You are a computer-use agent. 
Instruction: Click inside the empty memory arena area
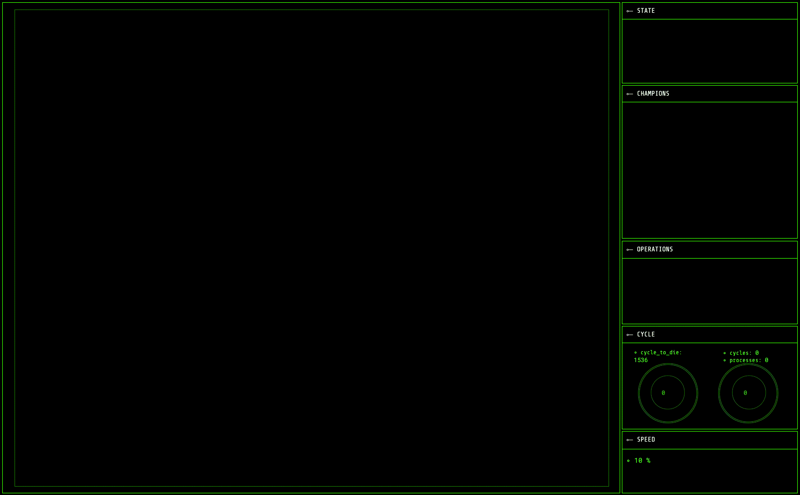click(311, 247)
